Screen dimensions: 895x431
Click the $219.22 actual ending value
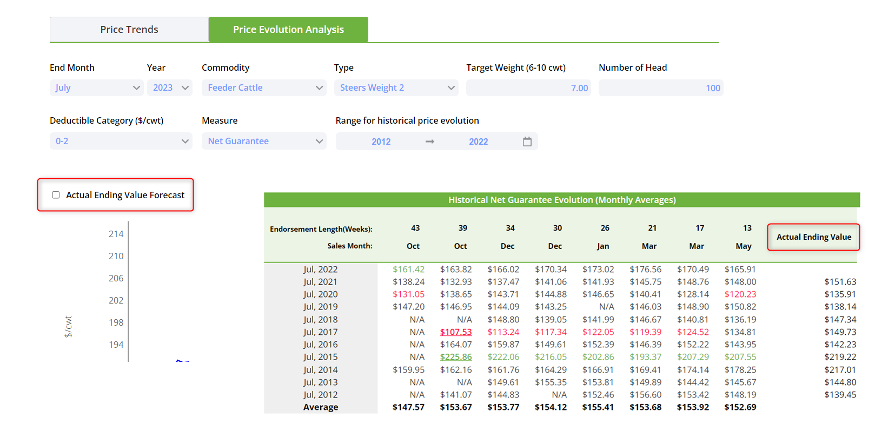click(840, 357)
